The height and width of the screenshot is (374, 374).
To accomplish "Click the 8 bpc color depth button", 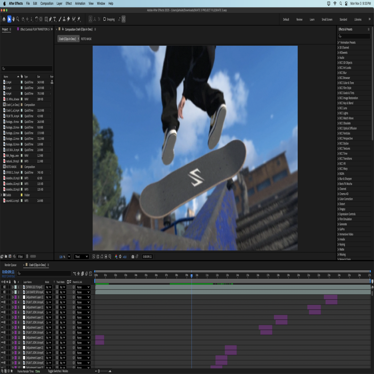I will pyautogui.click(x=20, y=256).
